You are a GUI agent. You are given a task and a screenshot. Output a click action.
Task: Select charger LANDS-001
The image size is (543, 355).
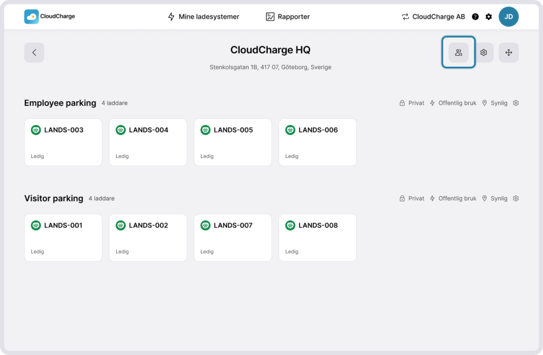(63, 238)
